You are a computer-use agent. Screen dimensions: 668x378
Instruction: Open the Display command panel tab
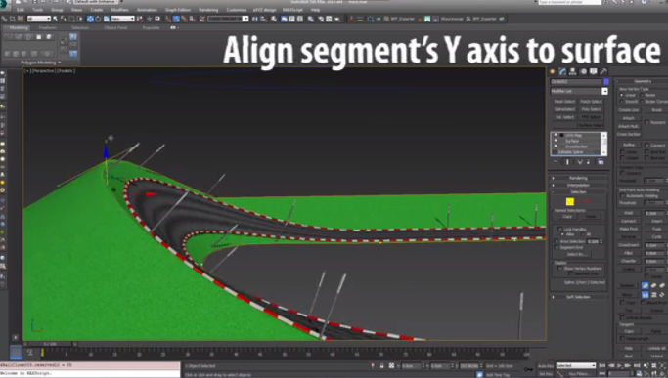[x=594, y=71]
